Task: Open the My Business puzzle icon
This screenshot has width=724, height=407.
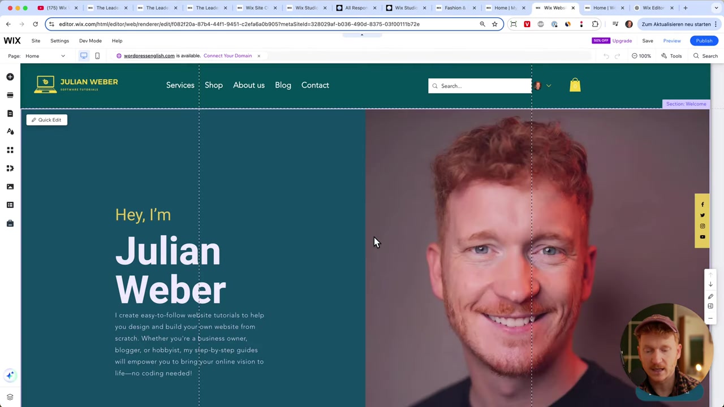Action: coord(10,168)
